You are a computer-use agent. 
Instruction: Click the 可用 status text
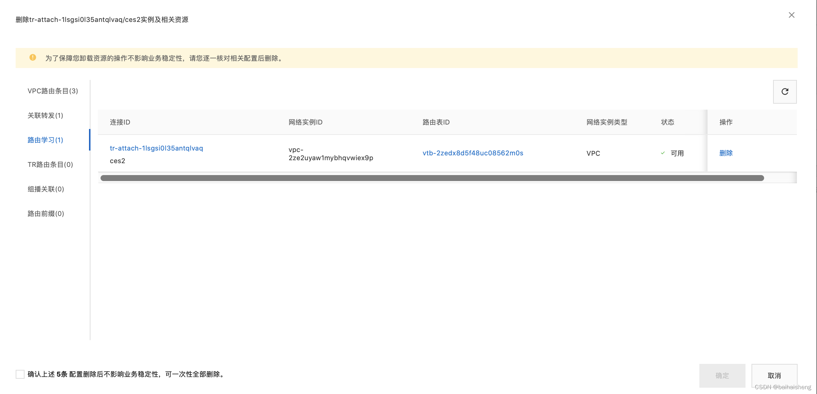pyautogui.click(x=677, y=153)
